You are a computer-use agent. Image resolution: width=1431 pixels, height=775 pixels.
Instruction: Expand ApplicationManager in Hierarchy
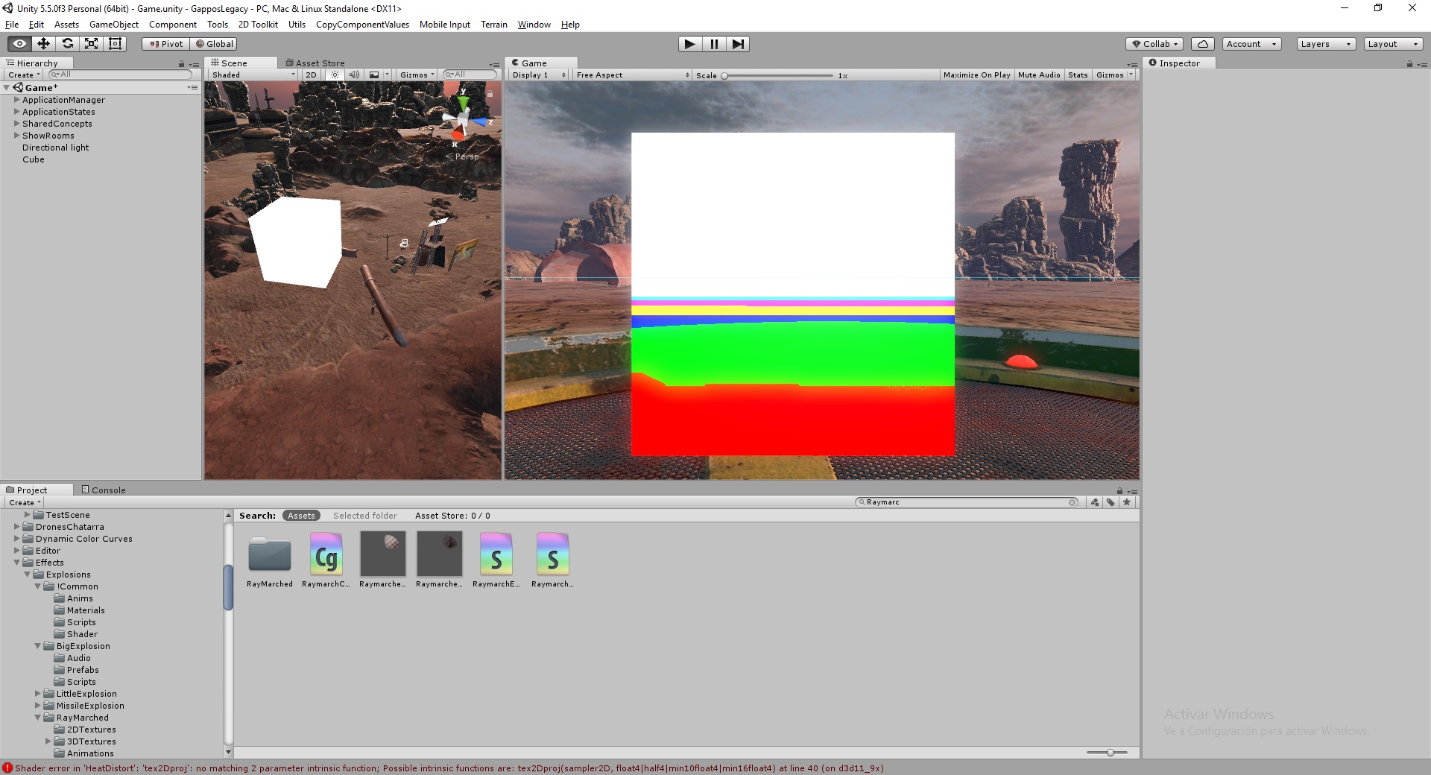pyautogui.click(x=16, y=100)
